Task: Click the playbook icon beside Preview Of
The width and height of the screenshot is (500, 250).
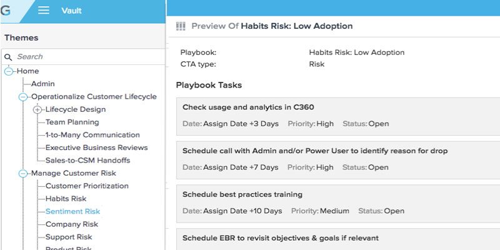Action: (x=181, y=26)
